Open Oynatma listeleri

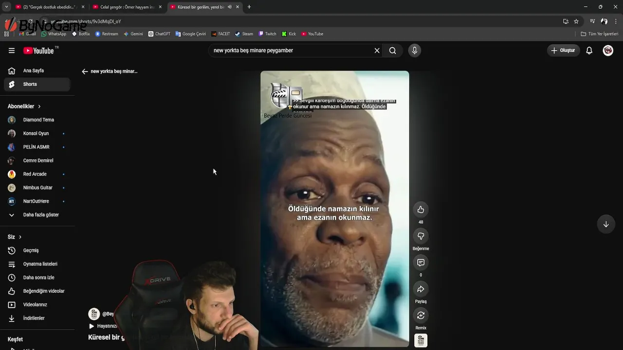click(x=37, y=264)
